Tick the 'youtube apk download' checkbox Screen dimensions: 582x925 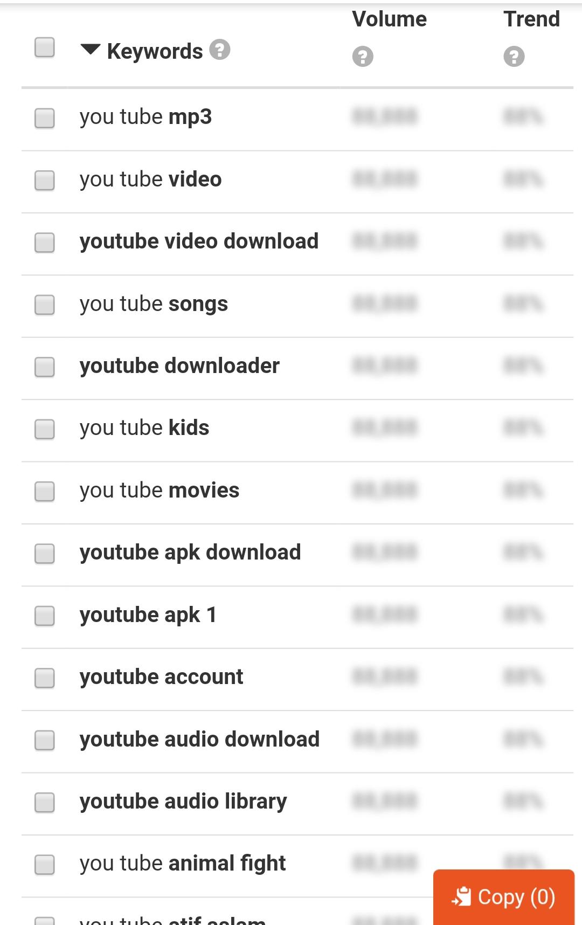pyautogui.click(x=45, y=554)
